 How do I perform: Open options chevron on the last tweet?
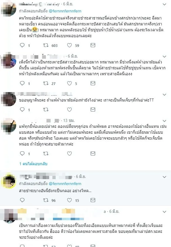165,212
